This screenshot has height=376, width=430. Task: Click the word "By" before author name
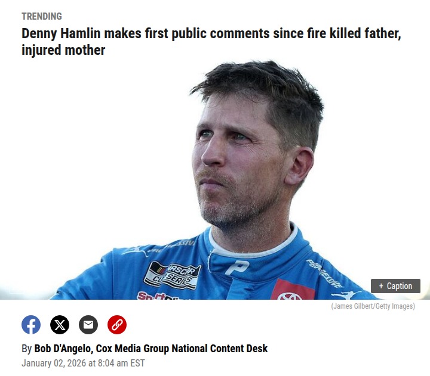pyautogui.click(x=27, y=349)
